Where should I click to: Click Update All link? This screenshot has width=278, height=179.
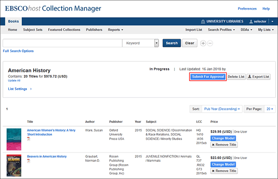(14, 81)
